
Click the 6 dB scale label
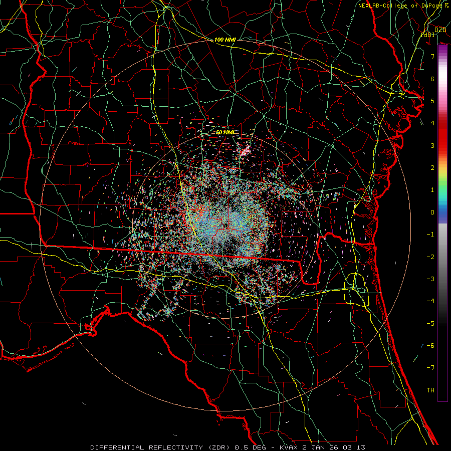pyautogui.click(x=432, y=79)
